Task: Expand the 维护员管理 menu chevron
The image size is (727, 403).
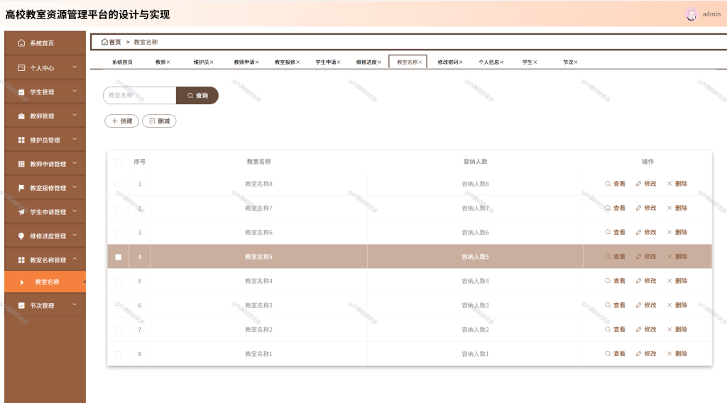Action: coord(75,140)
